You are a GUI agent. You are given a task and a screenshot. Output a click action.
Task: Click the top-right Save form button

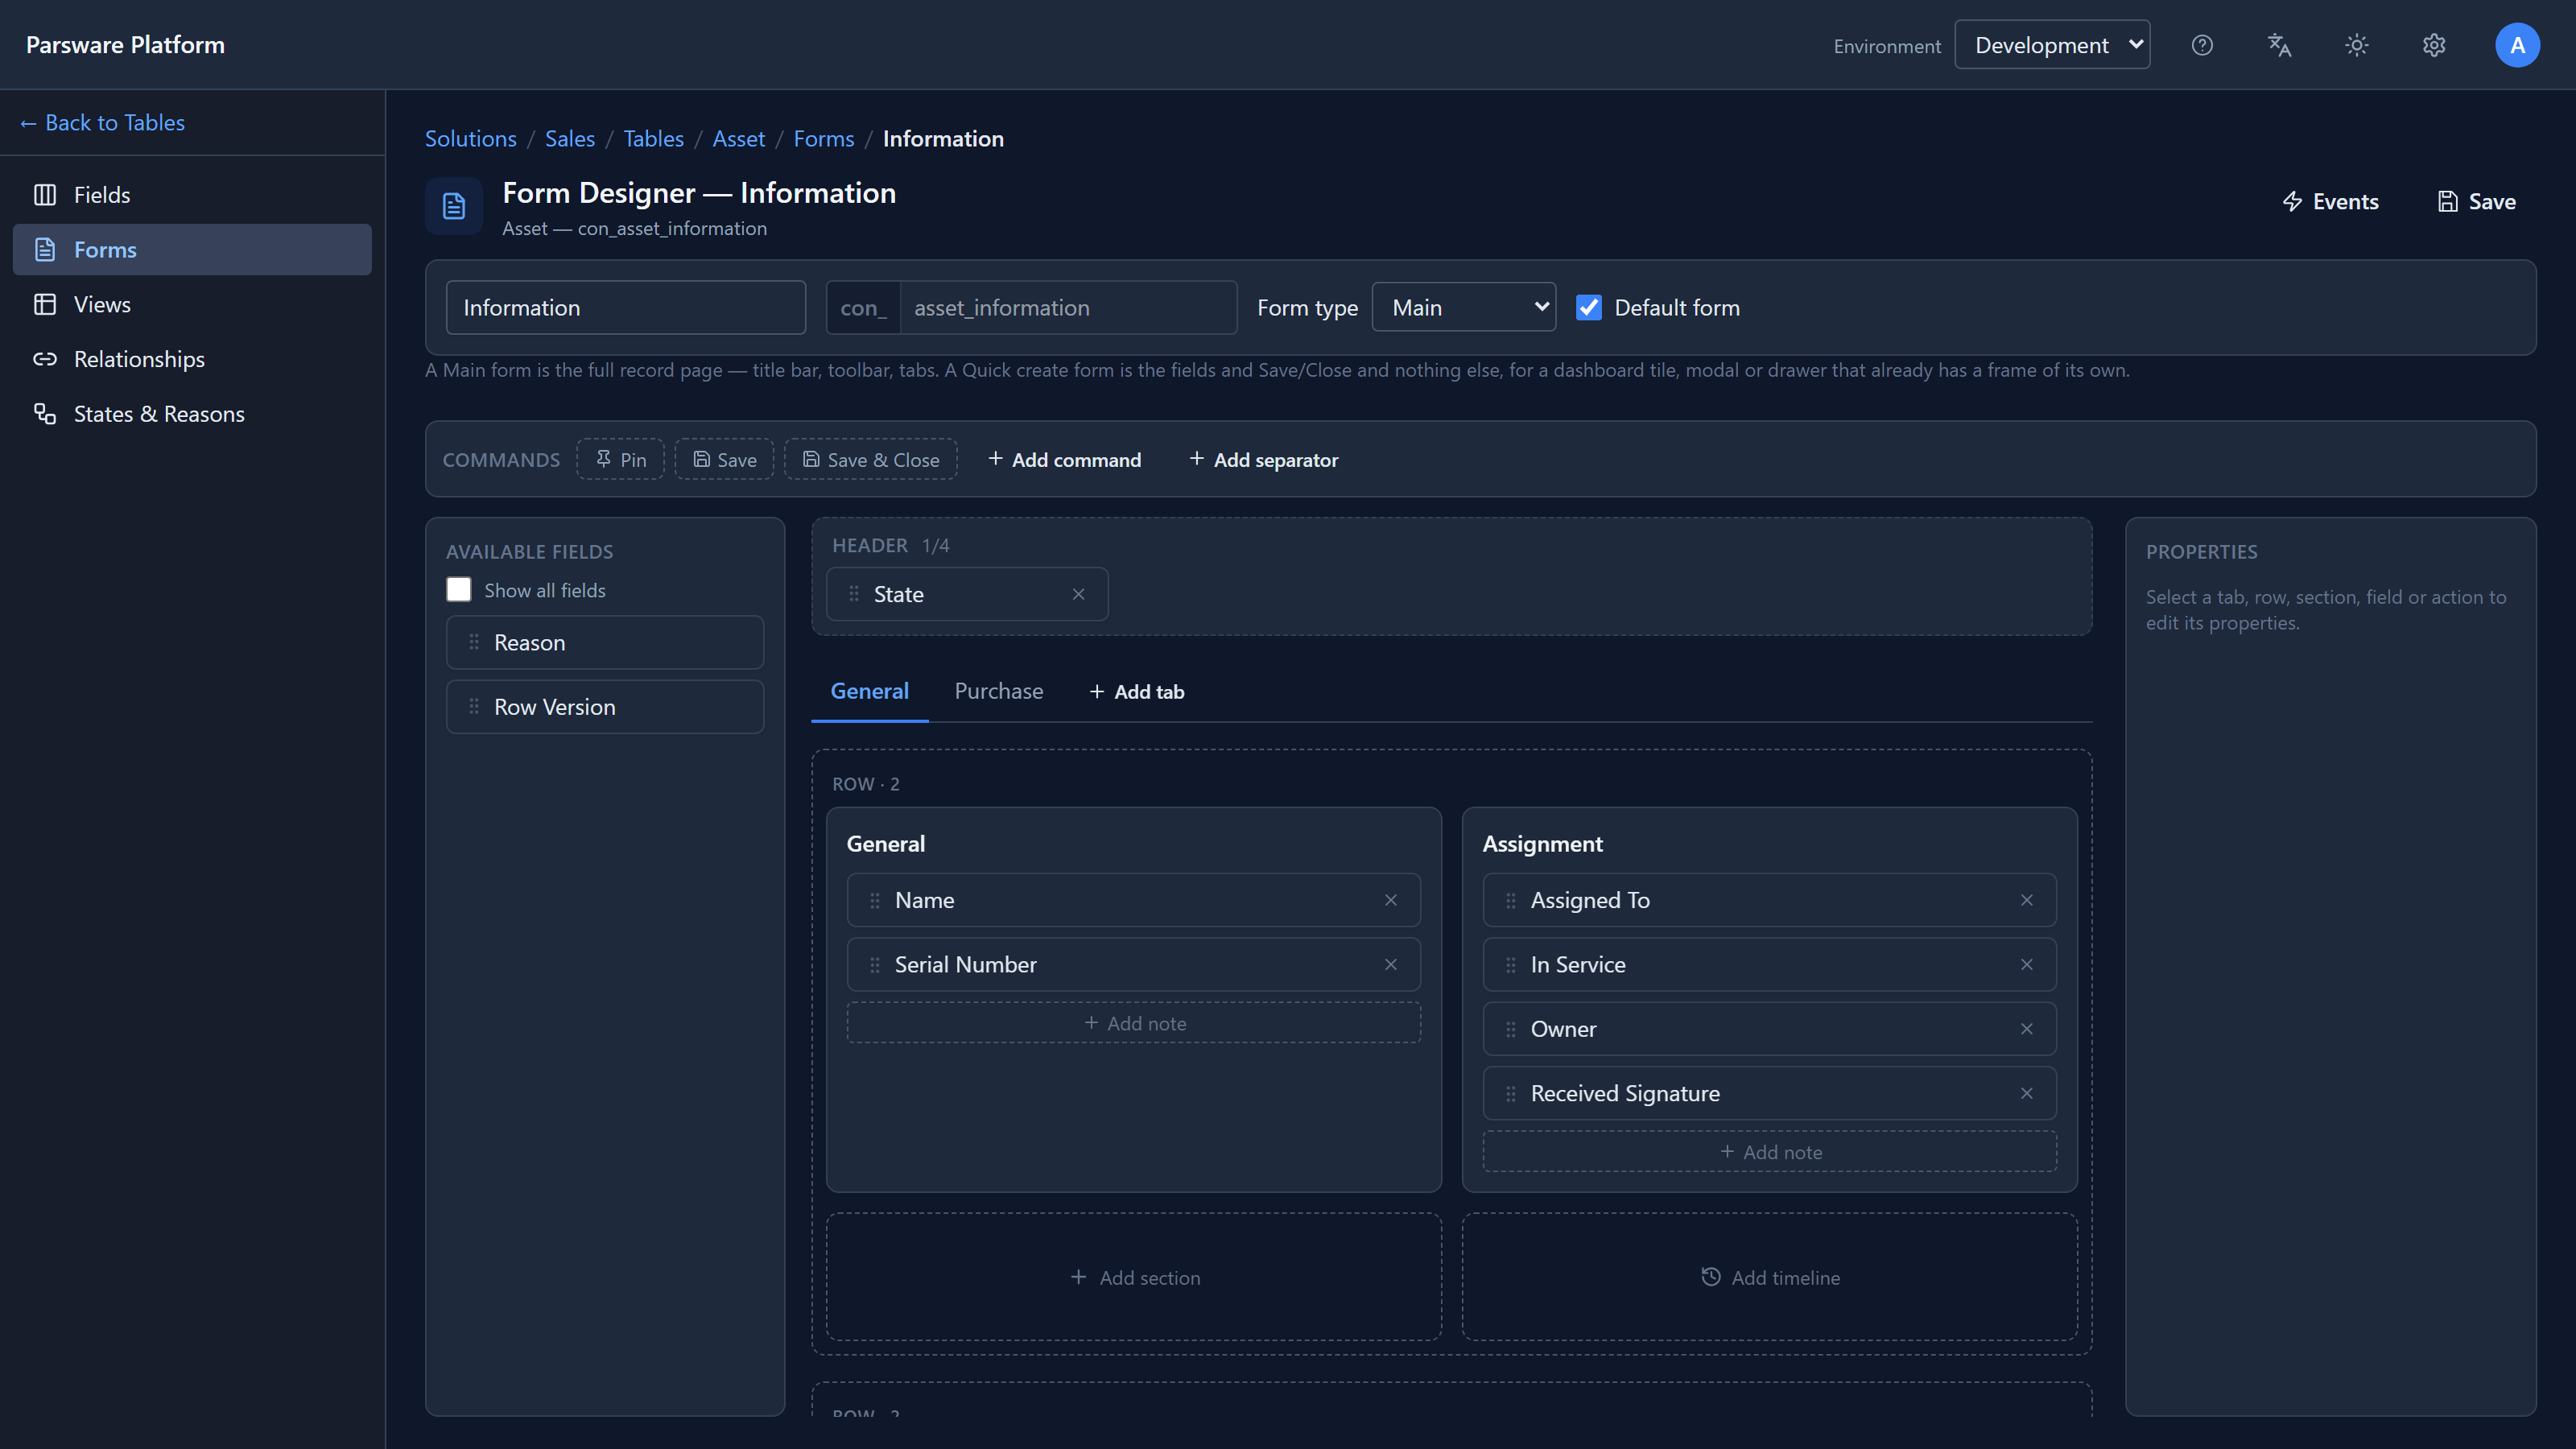click(2476, 201)
